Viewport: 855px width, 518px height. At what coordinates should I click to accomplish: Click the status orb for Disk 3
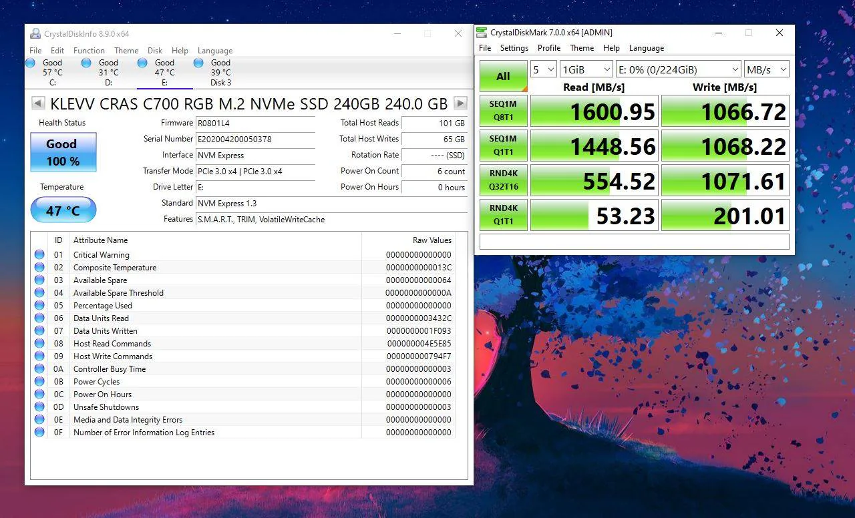tap(198, 63)
